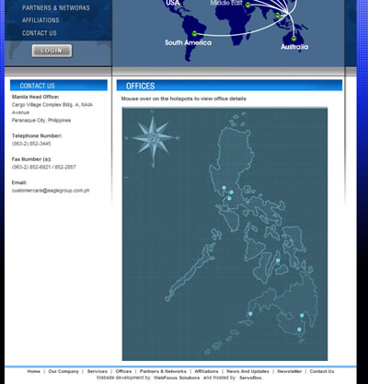Viewport: 368px width, 384px height.
Task: Click the compass rose on the map
Action: (153, 139)
